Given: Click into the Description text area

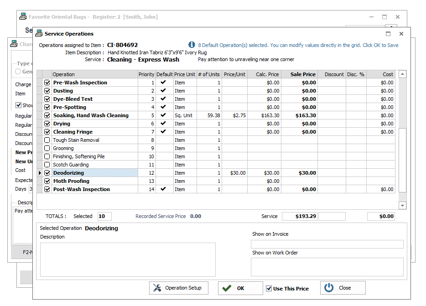Looking at the screenshot, I should click(x=128, y=259).
